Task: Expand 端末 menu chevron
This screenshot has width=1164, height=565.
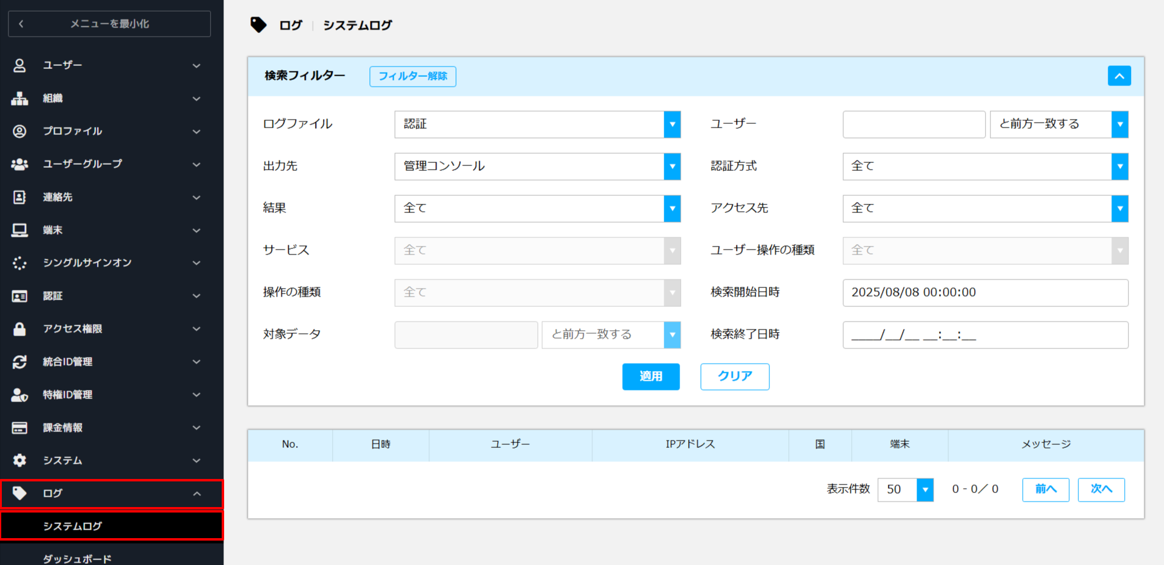Action: coord(197,230)
